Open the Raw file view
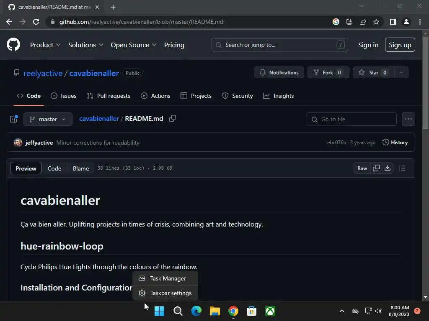The width and height of the screenshot is (429, 321). pos(362,168)
